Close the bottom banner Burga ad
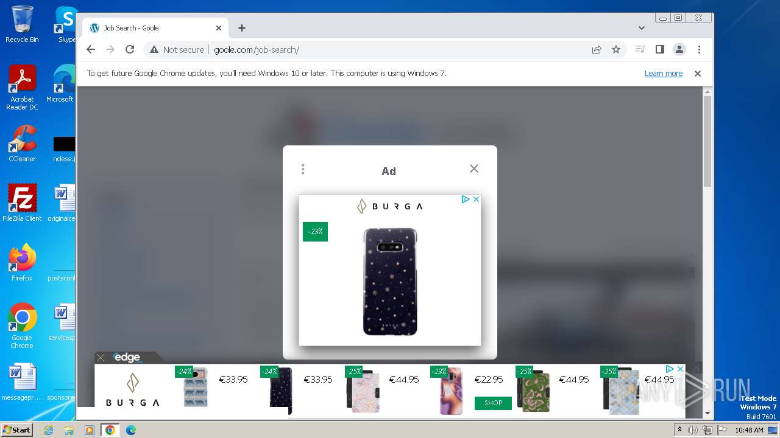 [680, 369]
